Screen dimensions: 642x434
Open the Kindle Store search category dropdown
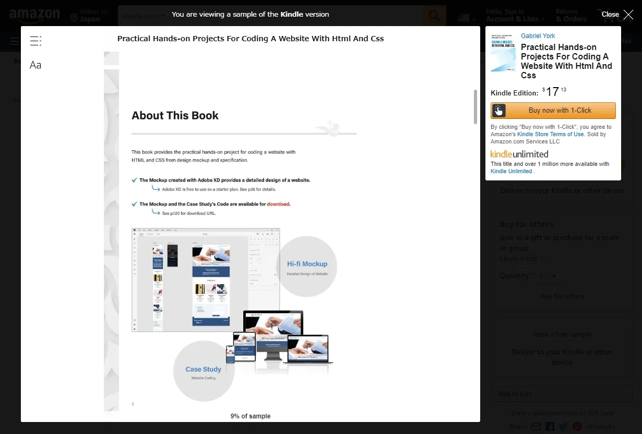click(144, 16)
